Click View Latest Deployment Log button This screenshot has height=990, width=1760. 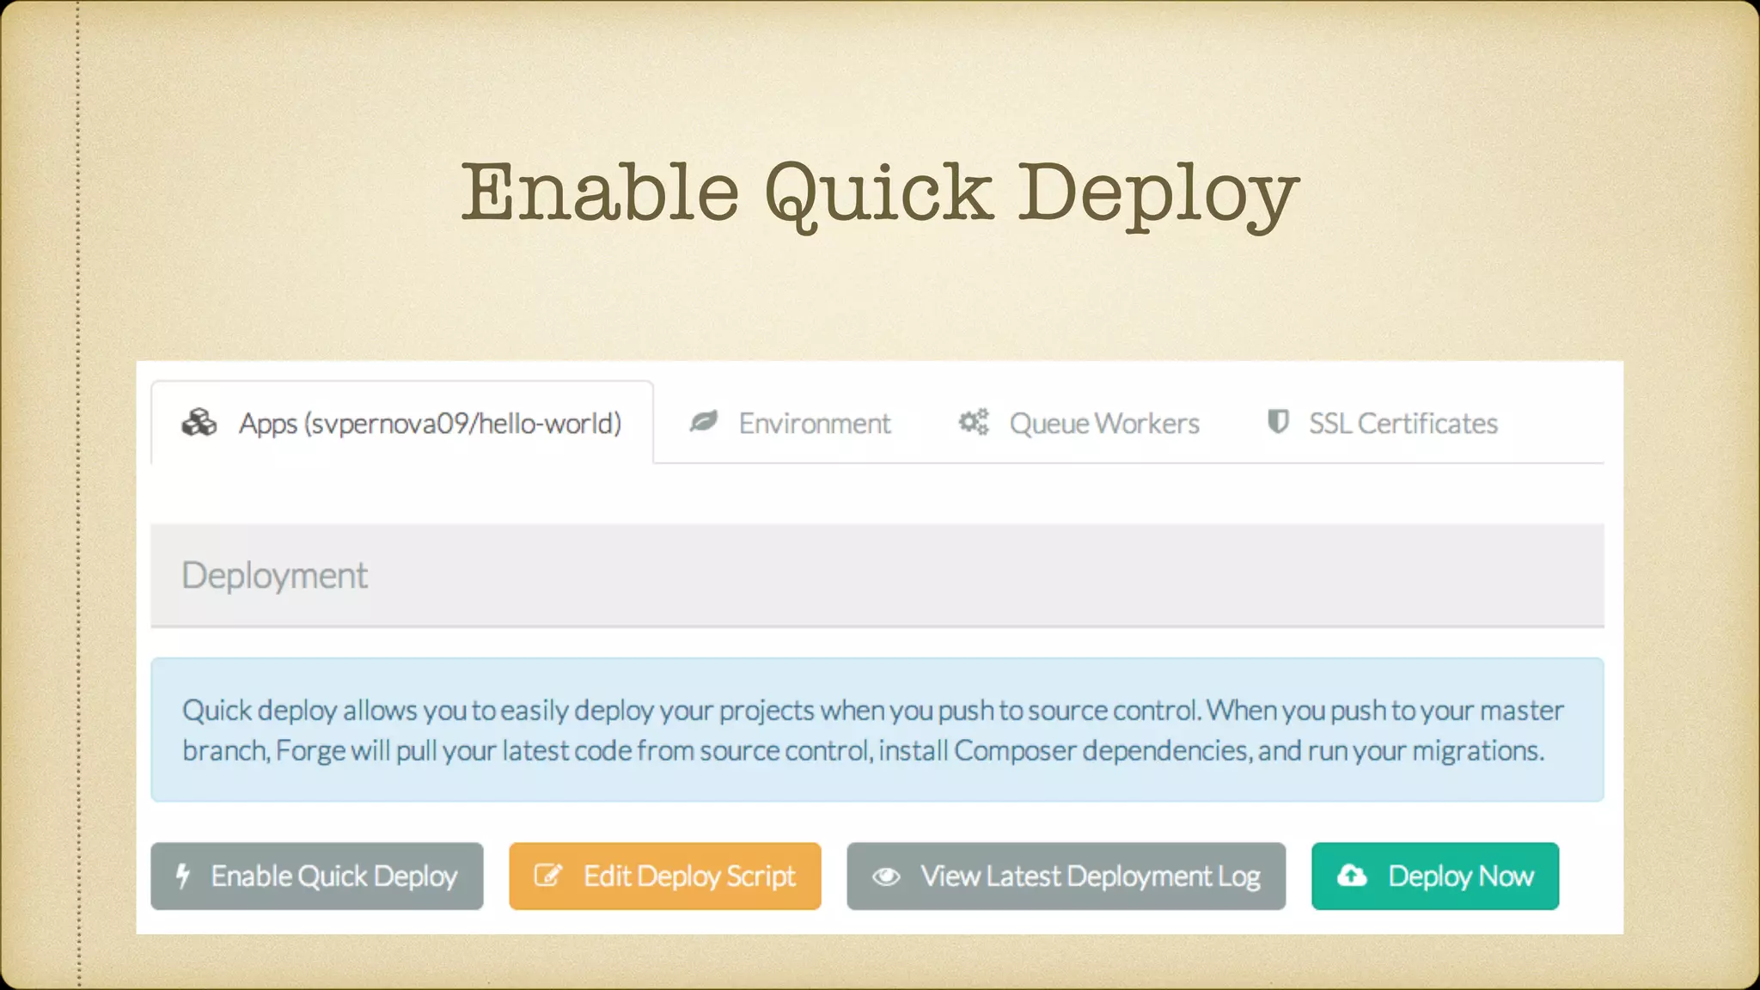coord(1066,876)
